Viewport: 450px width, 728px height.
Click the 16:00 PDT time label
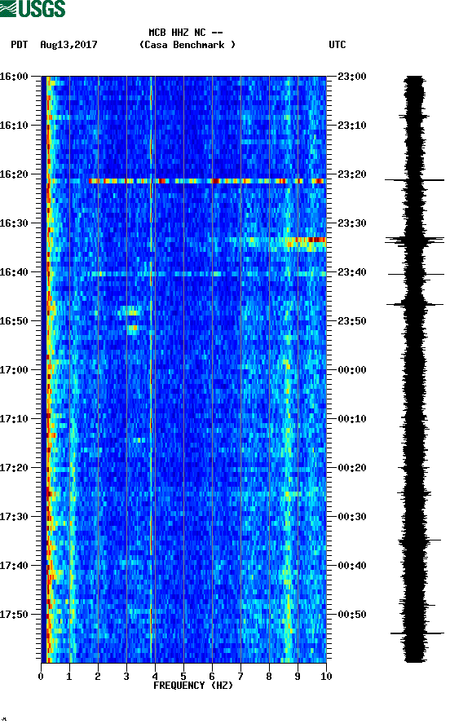tap(14, 76)
